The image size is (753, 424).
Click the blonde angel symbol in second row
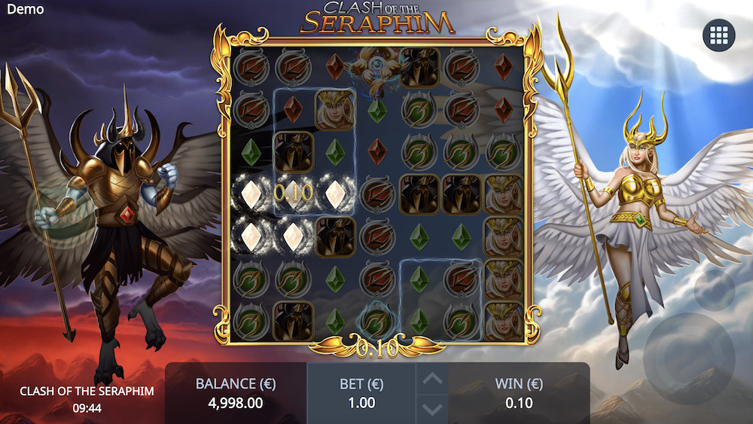click(335, 110)
